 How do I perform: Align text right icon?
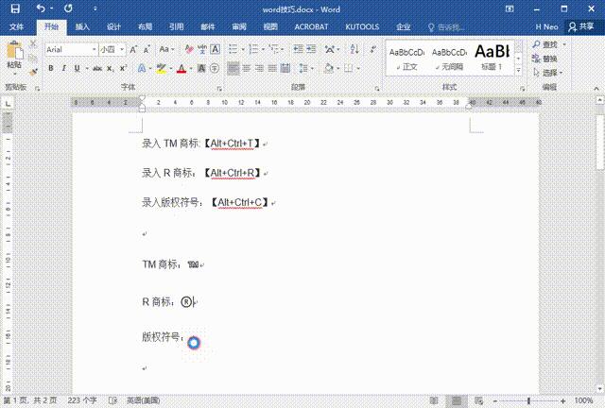259,69
